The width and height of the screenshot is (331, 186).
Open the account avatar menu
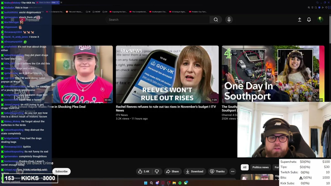pos(320,19)
